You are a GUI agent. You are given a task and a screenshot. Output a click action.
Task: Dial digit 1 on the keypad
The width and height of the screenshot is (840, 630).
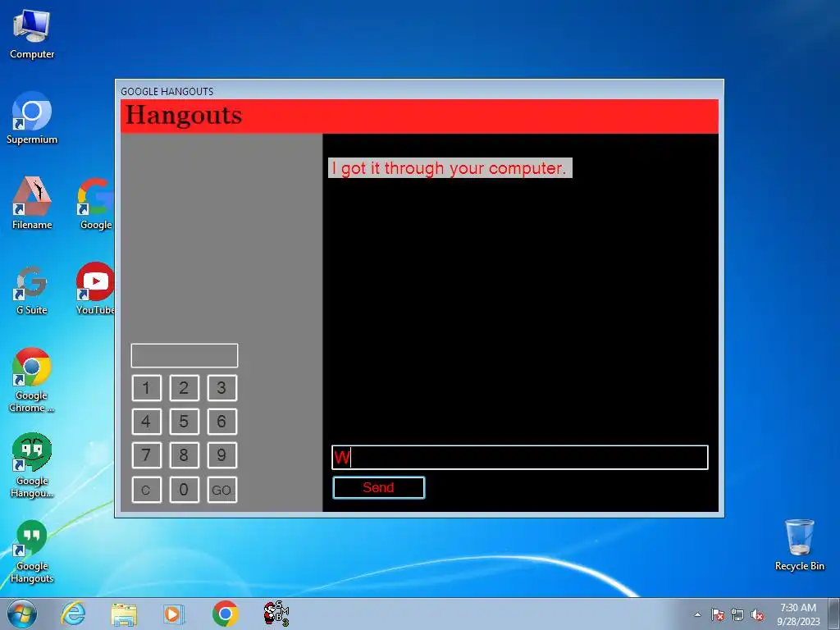(x=146, y=388)
